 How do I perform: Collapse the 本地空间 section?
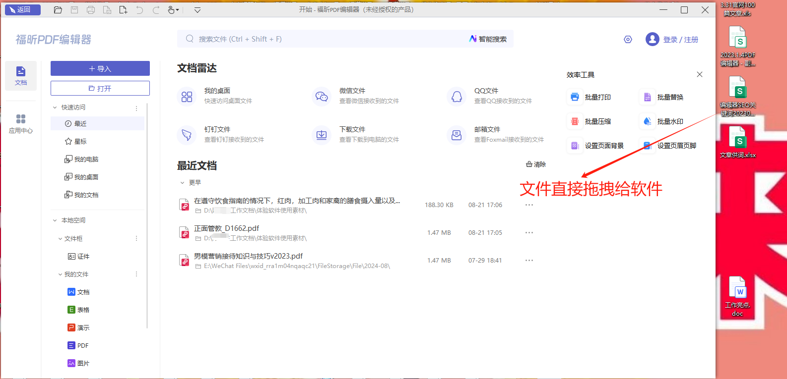point(55,220)
